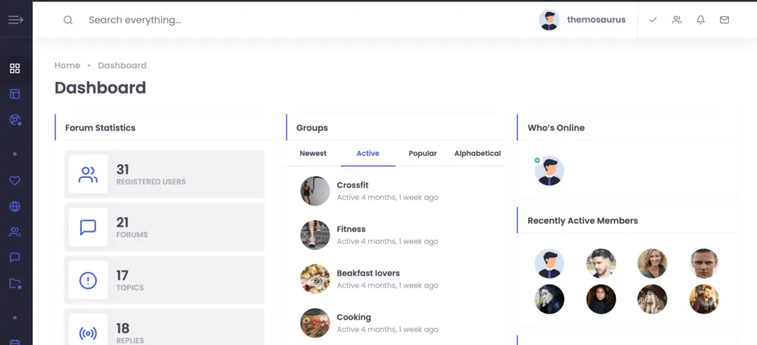Click the layout panel icon in sidebar

(x=15, y=94)
